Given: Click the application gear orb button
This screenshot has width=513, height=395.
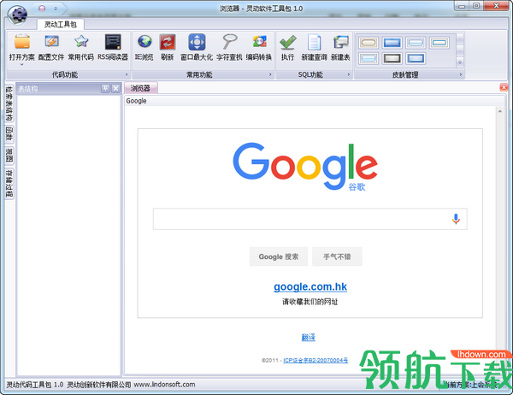Looking at the screenshot, I should point(17,15).
